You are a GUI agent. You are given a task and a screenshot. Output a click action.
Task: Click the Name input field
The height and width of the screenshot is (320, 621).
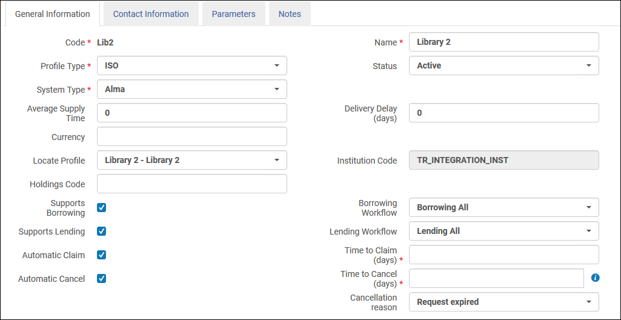[503, 42]
